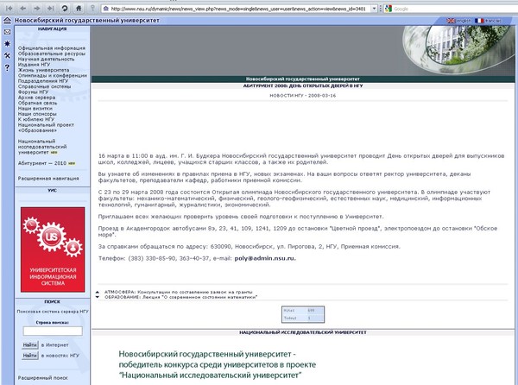Open Наши визитки link
This screenshot has height=385, width=518.
click(35, 108)
